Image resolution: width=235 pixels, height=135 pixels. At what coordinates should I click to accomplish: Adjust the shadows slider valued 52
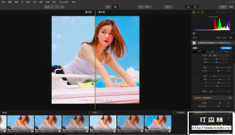pos(217,79)
